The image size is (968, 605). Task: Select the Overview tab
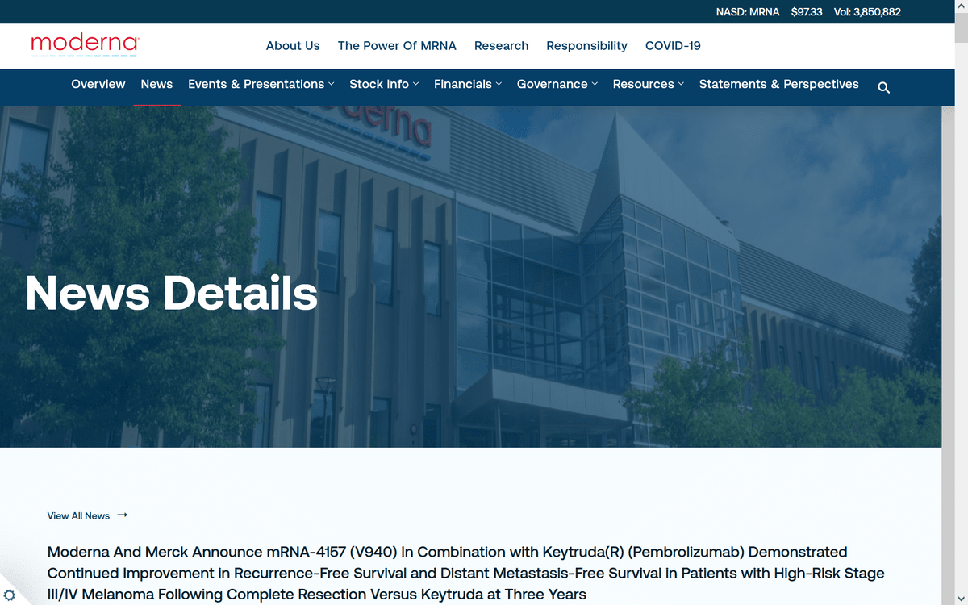tap(98, 84)
